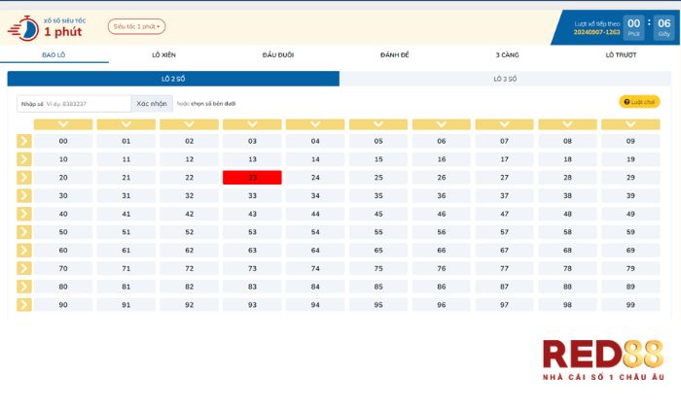This screenshot has width=681, height=408.
Task: Select the whole row starting with 60
Action: pyautogui.click(x=24, y=251)
